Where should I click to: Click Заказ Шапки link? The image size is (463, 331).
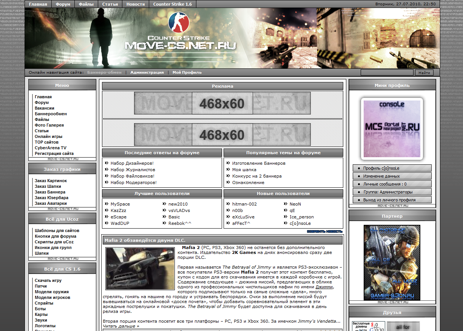point(48,186)
